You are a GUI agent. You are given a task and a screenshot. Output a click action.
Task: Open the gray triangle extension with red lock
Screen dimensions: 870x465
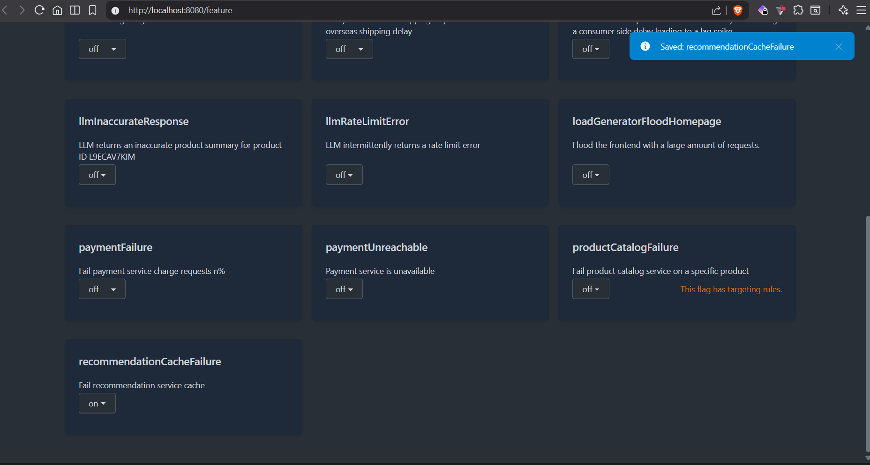[x=780, y=10]
